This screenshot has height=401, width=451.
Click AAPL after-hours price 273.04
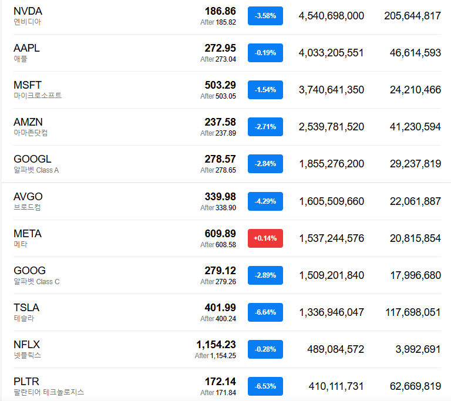[225, 59]
